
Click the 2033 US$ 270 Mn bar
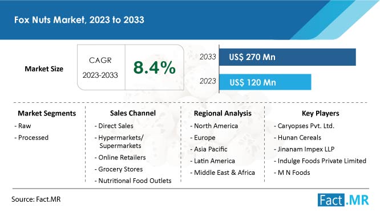(288, 57)
